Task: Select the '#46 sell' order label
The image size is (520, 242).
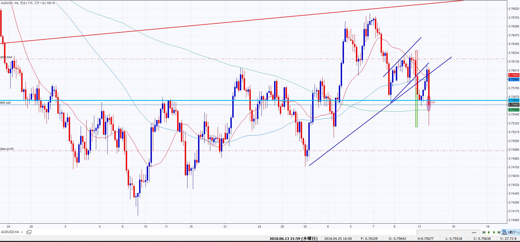Action: [5, 103]
